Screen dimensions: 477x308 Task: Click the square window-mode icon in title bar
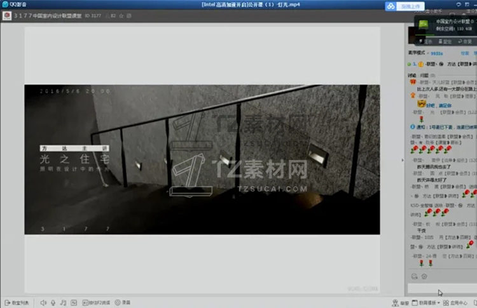tap(467, 4)
